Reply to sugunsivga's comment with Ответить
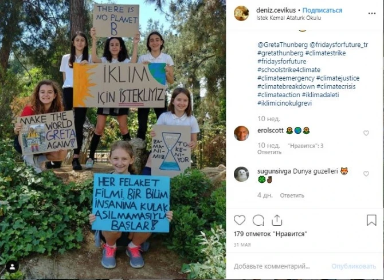This screenshot has height=280, width=384. coord(292,195)
